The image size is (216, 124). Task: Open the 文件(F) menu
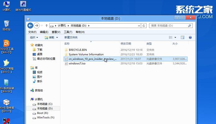point(32,32)
